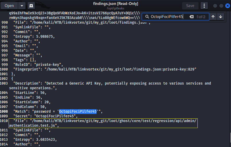This screenshot has width=231, height=147.
Task: Click the Open button
Action: coord(9,6)
